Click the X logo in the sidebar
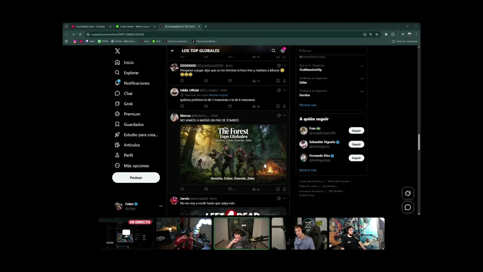 pyautogui.click(x=117, y=51)
